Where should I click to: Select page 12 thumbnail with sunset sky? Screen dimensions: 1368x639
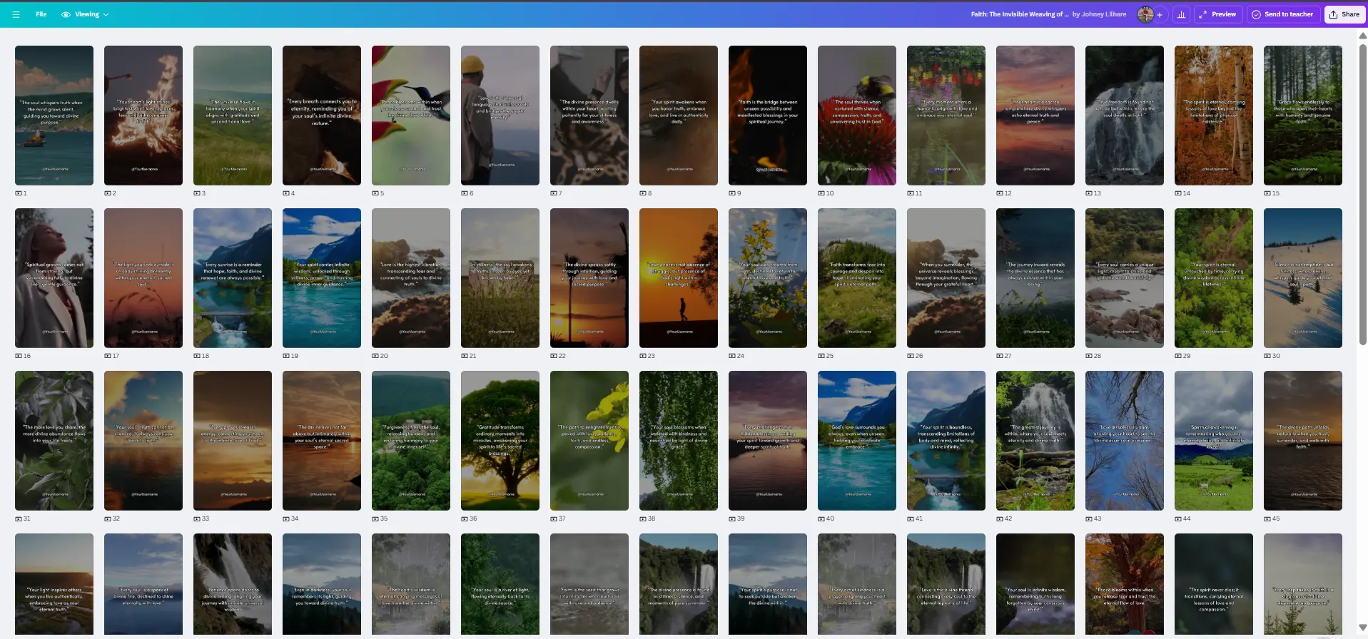pos(1035,116)
